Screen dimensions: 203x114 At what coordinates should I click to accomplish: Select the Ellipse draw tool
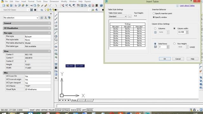point(56,47)
